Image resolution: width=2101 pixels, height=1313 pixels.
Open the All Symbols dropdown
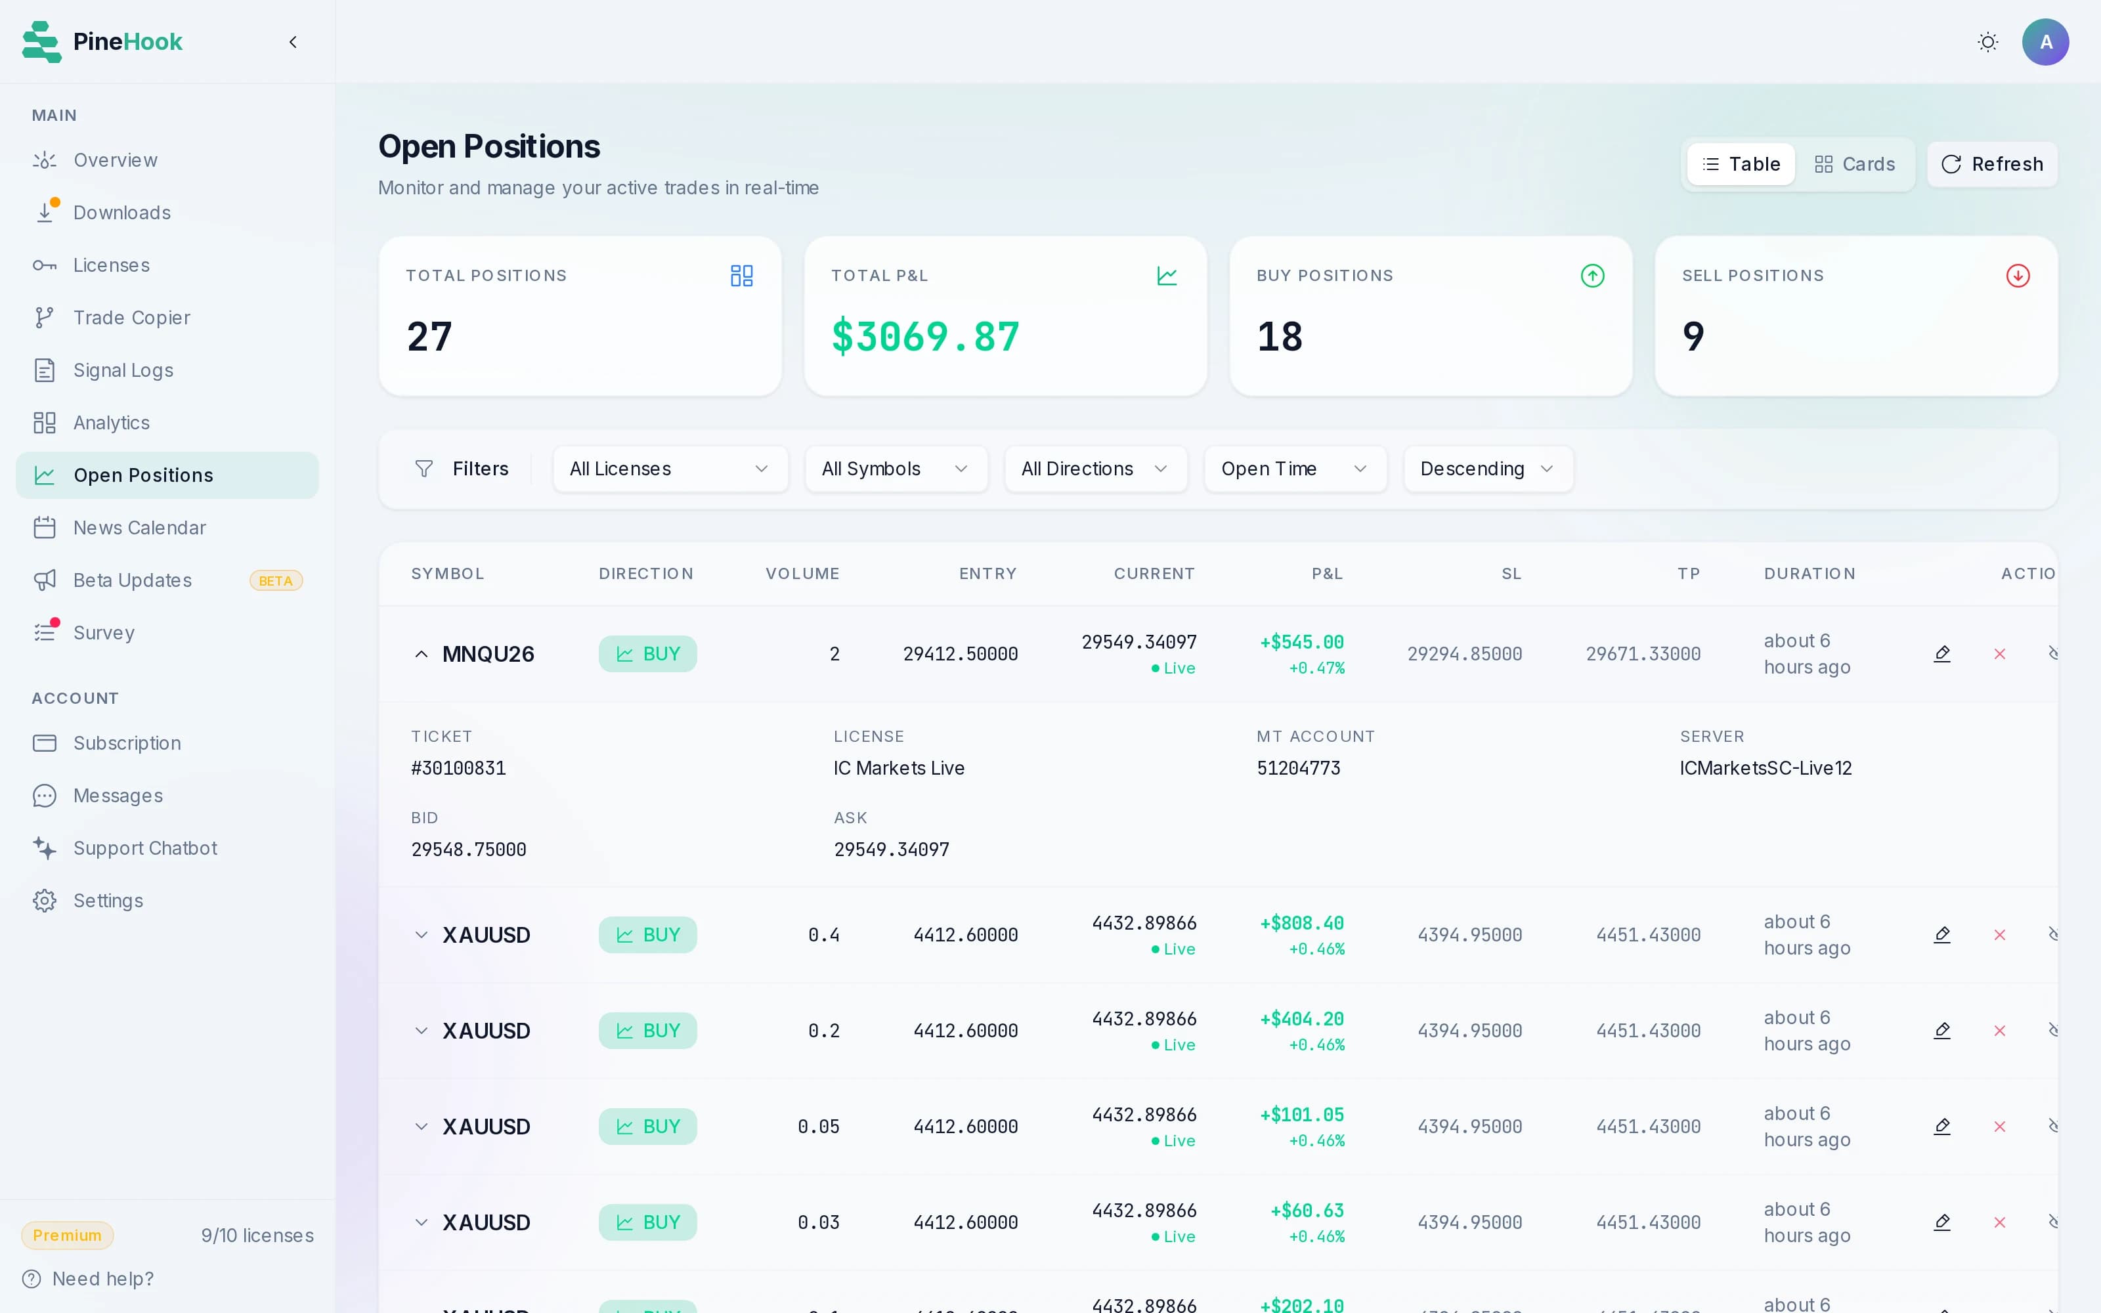pos(896,469)
